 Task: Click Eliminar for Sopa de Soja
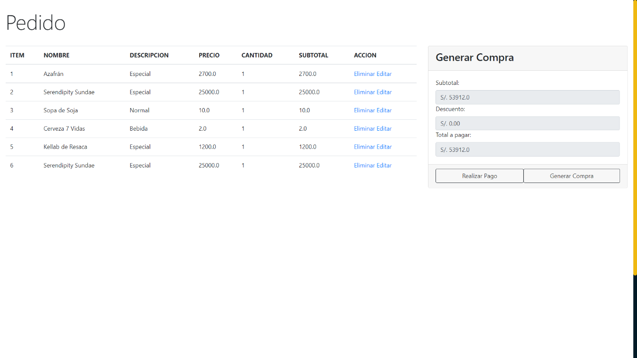[364, 110]
